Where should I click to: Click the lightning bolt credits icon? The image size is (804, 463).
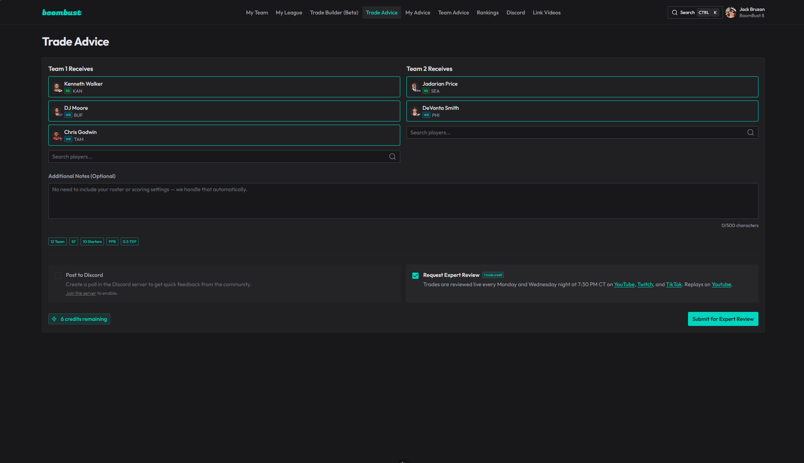pos(55,319)
